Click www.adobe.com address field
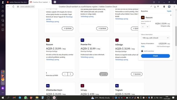The height and width of the screenshot is (100, 177). (27, 7)
